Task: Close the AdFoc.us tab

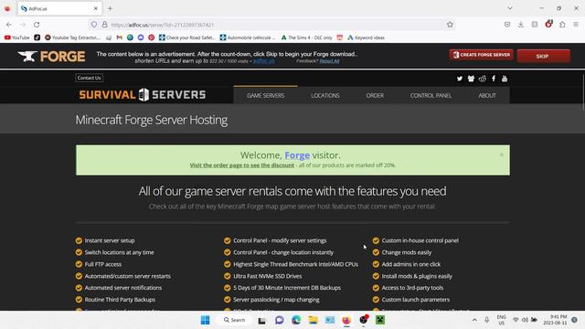Action: tap(95, 8)
